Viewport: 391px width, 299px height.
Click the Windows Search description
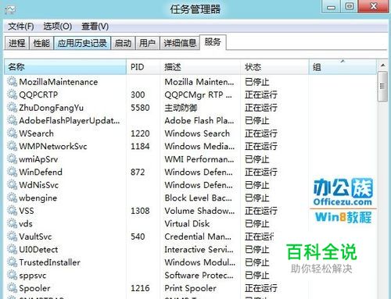(197, 133)
